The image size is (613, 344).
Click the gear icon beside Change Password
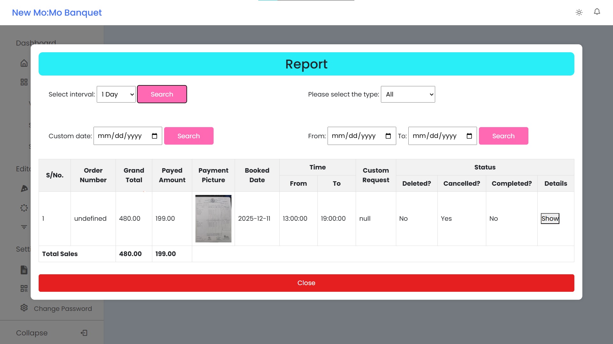tap(24, 308)
